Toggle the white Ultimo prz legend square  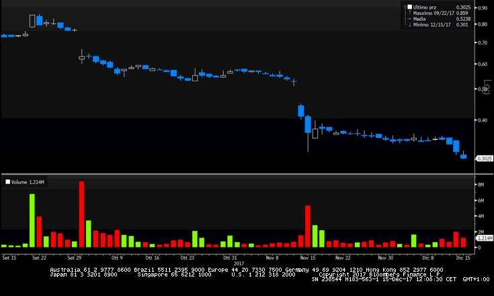tap(409, 7)
